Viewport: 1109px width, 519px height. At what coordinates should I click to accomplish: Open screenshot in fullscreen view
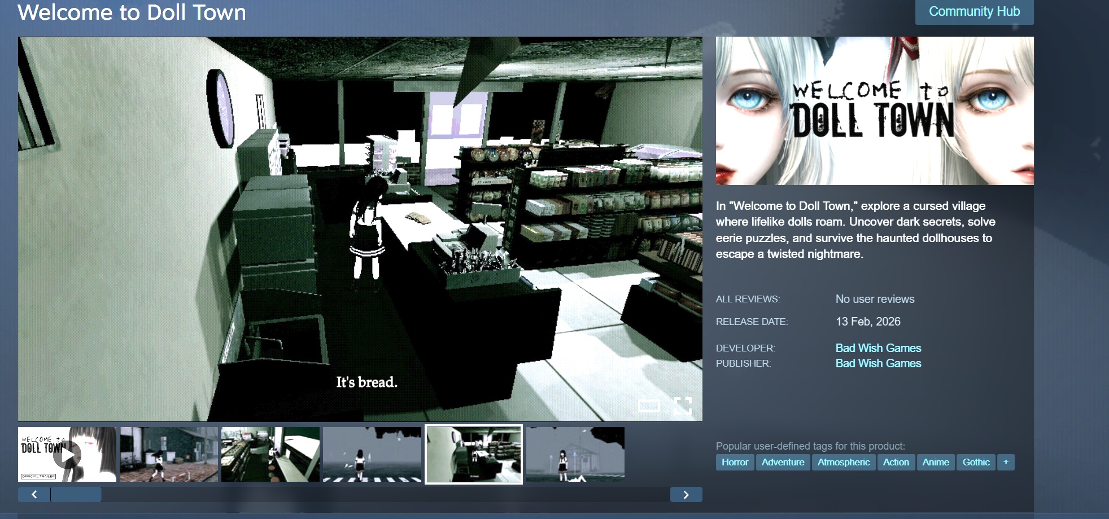tap(683, 406)
